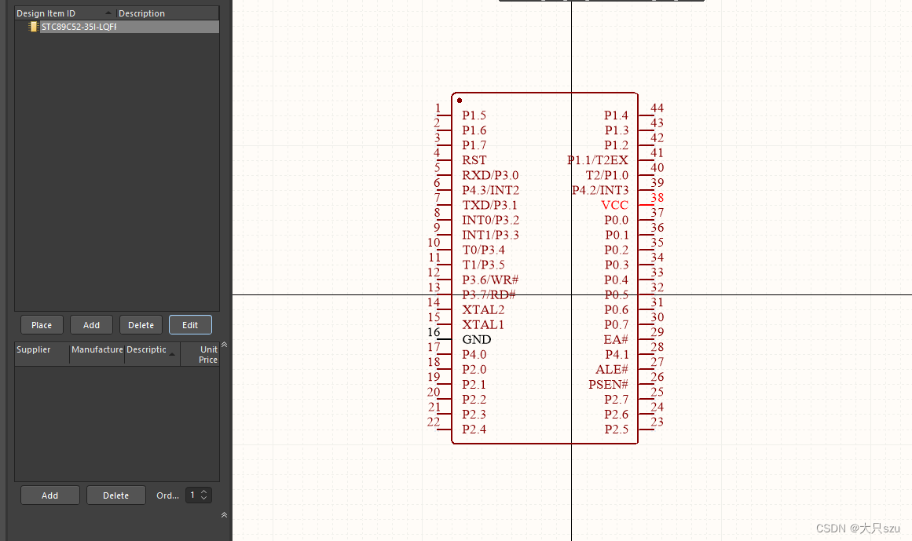Select the P0.0 pin label
912x541 pixels.
pos(617,220)
